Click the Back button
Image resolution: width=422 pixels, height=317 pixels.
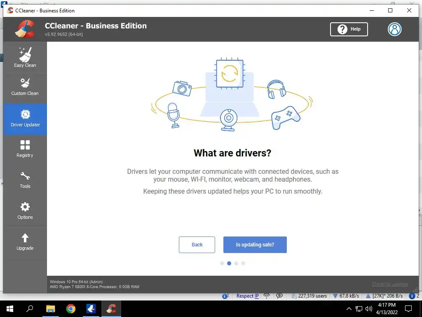197,245
